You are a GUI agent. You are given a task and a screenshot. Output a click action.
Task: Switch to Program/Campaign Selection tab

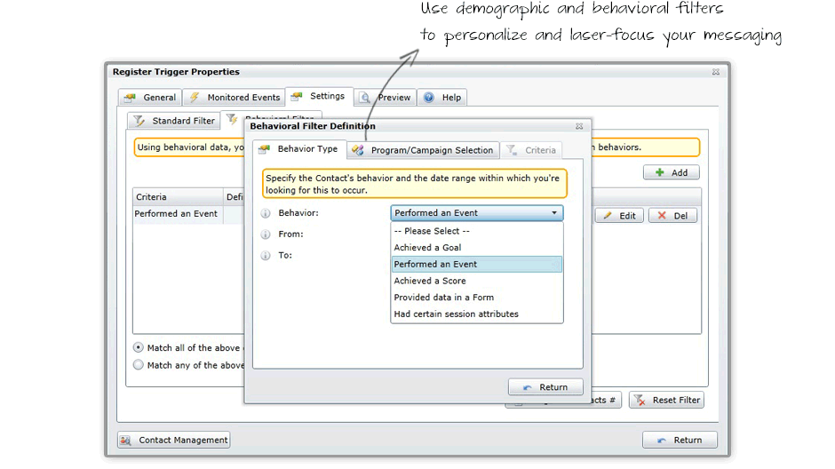(423, 150)
